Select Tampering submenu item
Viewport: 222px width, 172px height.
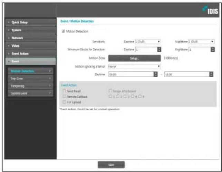[x=31, y=86]
